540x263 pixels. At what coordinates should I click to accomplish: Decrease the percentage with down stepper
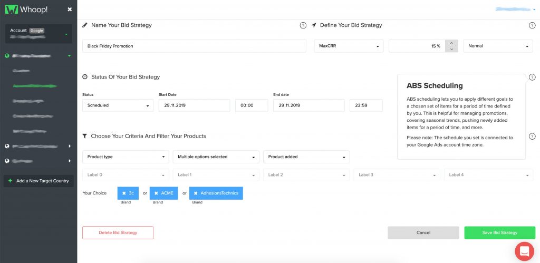[x=451, y=49]
